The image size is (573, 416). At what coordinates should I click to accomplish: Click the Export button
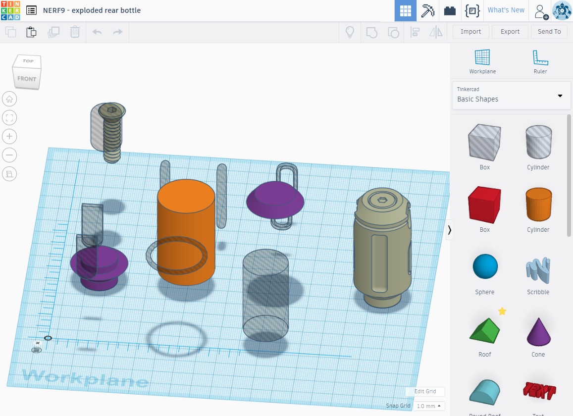click(x=510, y=32)
